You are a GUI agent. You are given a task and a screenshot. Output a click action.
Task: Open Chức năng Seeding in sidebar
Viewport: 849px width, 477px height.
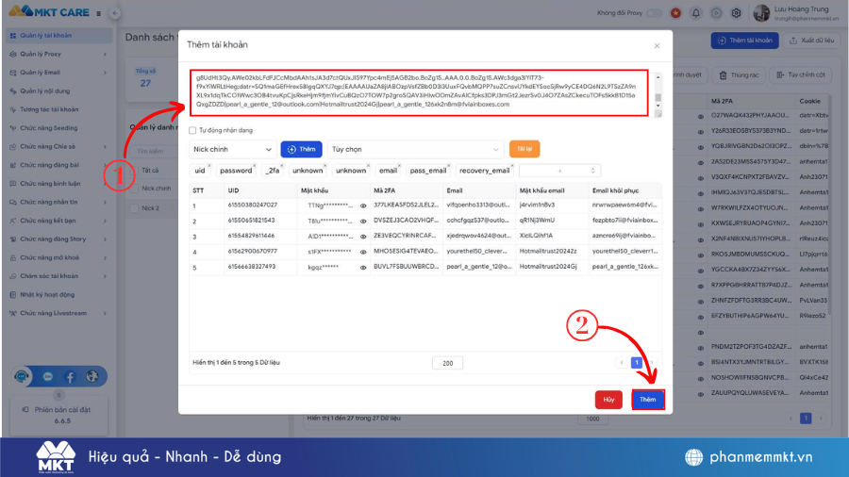point(59,128)
